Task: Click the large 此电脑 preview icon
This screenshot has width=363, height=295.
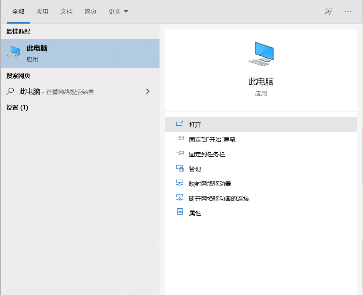Action: coord(261,53)
